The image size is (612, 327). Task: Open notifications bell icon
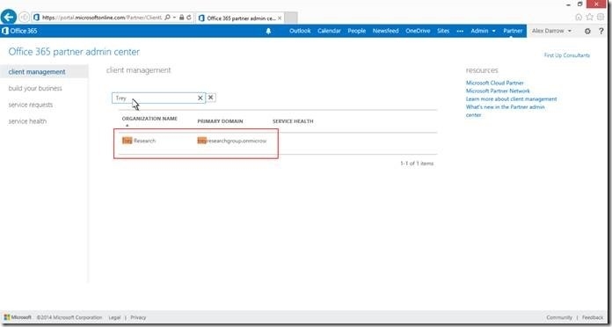[268, 31]
